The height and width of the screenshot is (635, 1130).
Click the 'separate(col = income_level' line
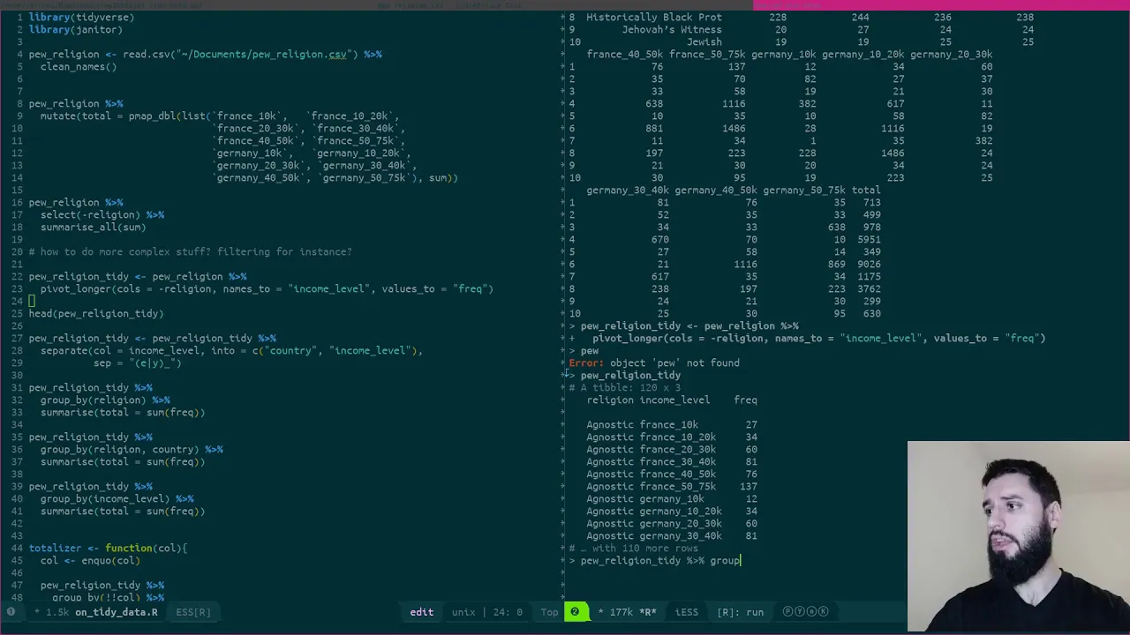coord(231,350)
